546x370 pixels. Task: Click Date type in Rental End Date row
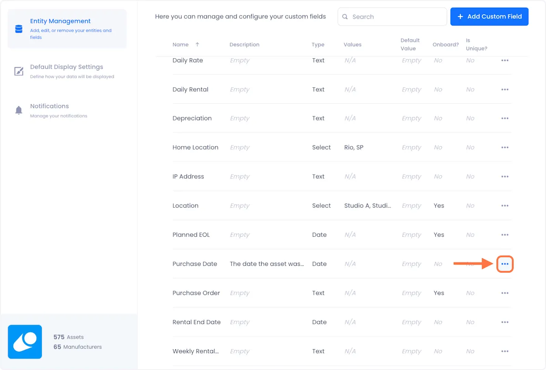[x=319, y=322]
